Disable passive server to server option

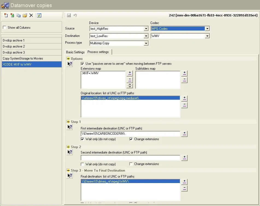[83, 64]
